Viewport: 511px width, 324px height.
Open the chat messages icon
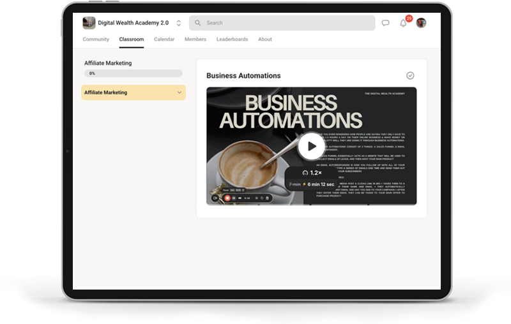385,23
